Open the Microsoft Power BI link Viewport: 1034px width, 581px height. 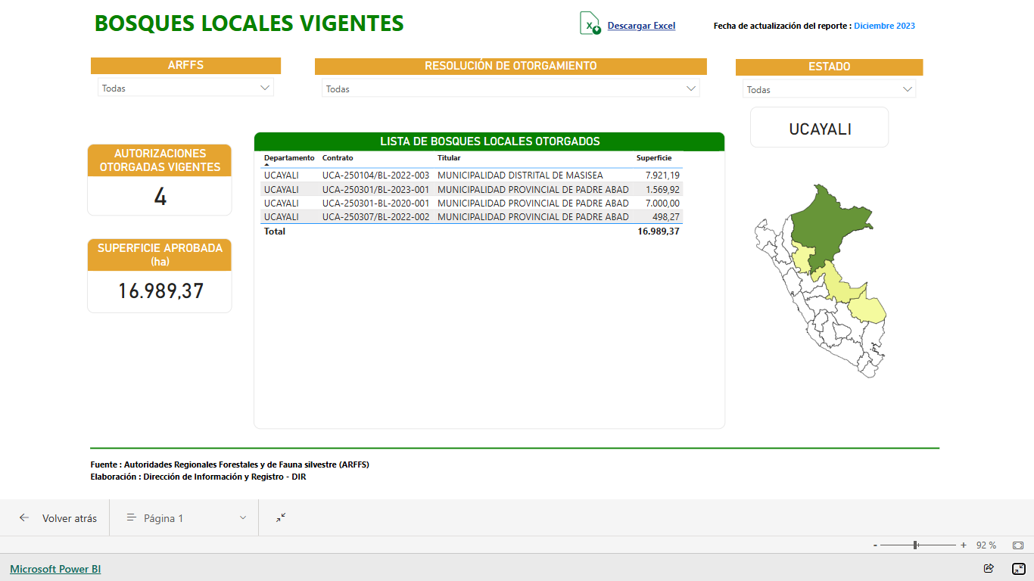[55, 569]
